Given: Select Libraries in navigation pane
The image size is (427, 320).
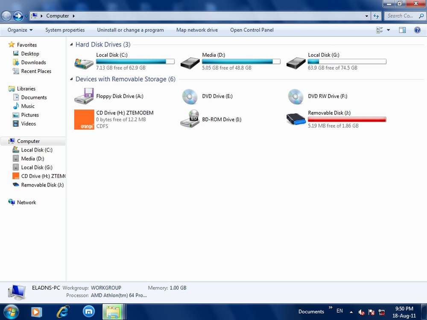Looking at the screenshot, I should 26,89.
